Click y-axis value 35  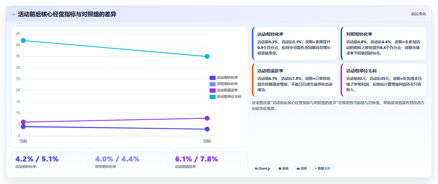tap(18, 56)
